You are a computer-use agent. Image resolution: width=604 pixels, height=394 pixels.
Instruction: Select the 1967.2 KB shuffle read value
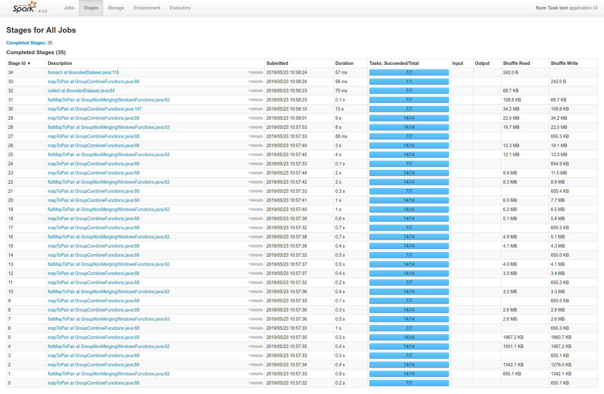point(513,337)
